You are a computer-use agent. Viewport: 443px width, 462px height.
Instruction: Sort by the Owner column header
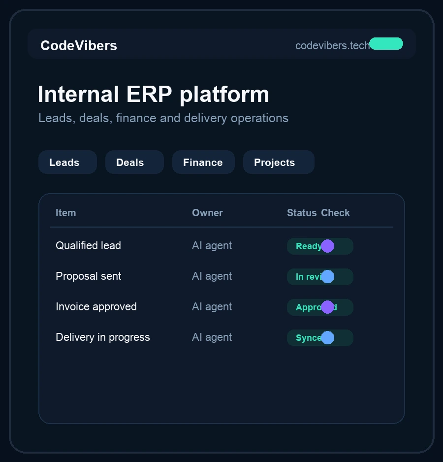tap(207, 213)
